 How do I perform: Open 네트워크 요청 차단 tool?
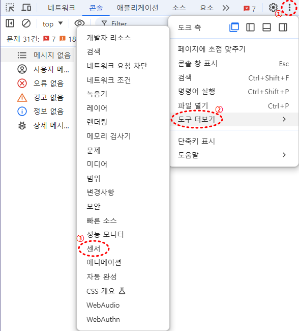click(123, 66)
